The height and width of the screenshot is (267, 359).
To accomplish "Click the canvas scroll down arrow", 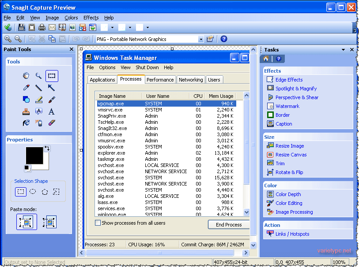I will (x=253, y=245).
